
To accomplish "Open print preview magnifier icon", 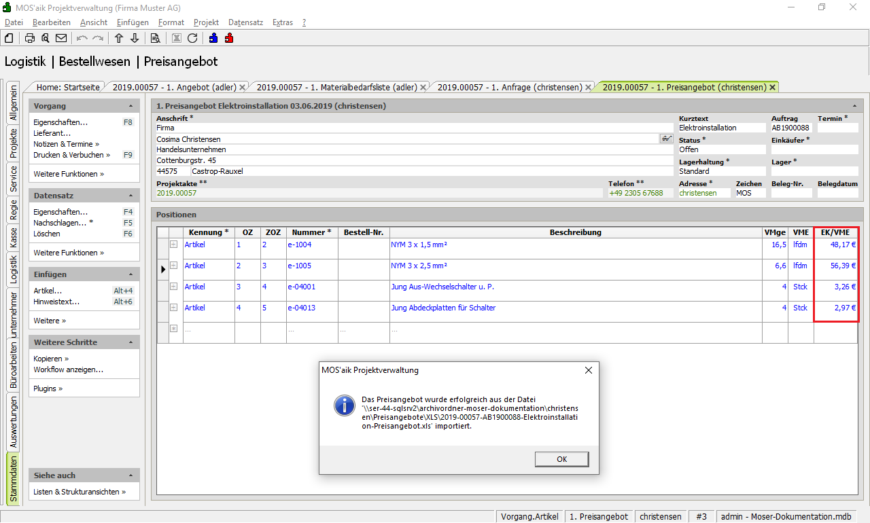I will click(46, 38).
